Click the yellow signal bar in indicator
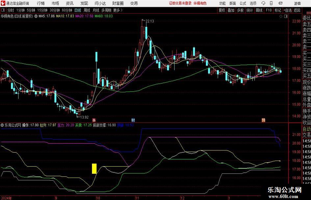Viewport: 311px width, 200px height. point(94,168)
